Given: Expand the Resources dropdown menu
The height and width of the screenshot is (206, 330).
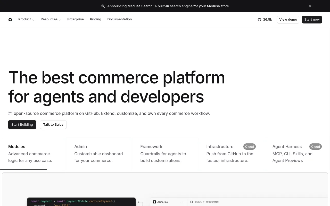Looking at the screenshot, I should click(51, 19).
